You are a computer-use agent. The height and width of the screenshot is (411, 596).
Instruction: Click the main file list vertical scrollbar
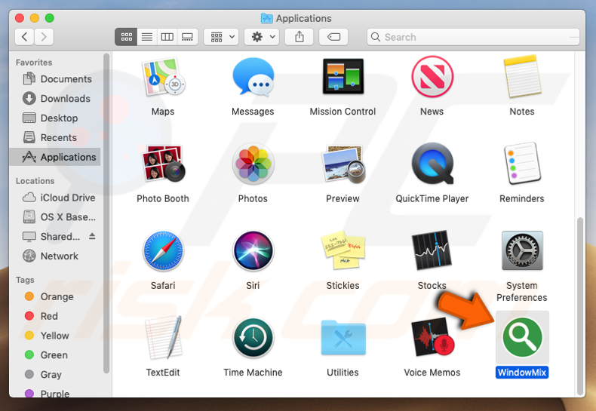coord(579,306)
